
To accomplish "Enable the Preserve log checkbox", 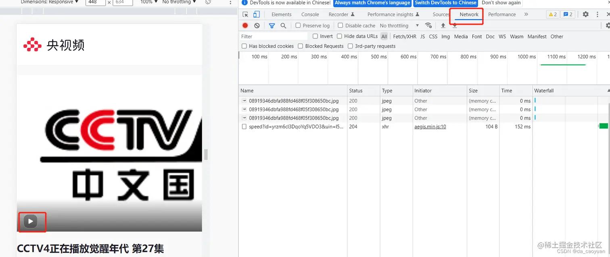I will (298, 25).
